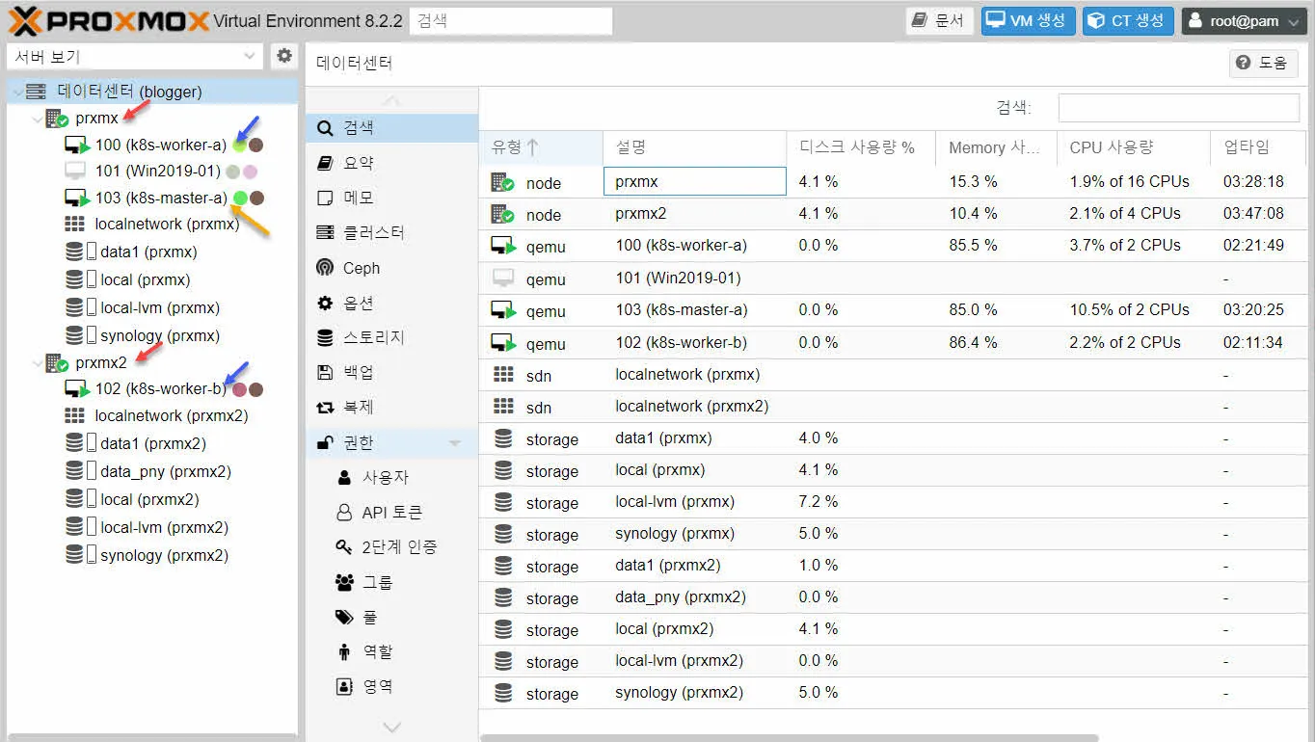Select the API 토큰 icon
This screenshot has width=1315, height=742.
(344, 512)
